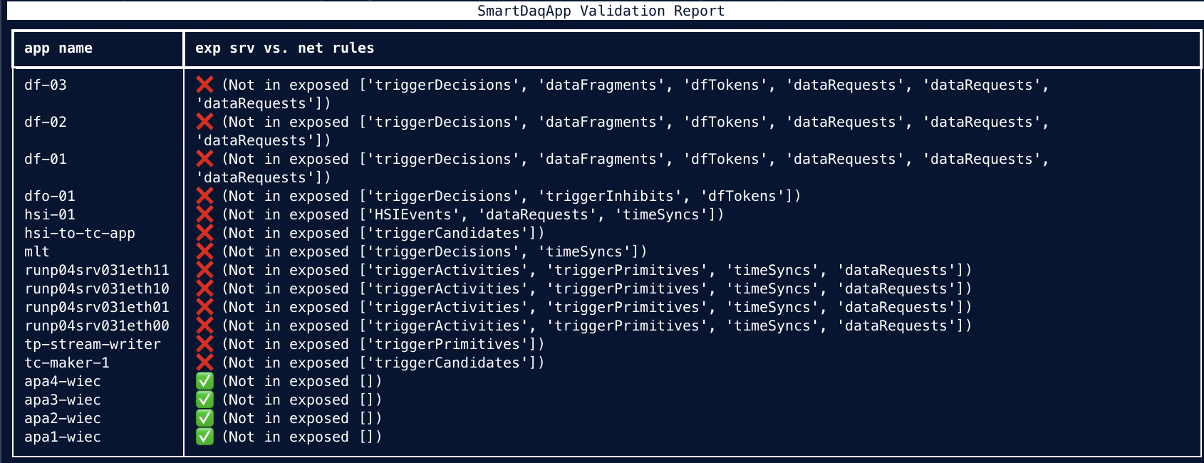The height and width of the screenshot is (463, 1204).
Task: Click the green check mark for apa1-wiec
Action: [x=204, y=437]
